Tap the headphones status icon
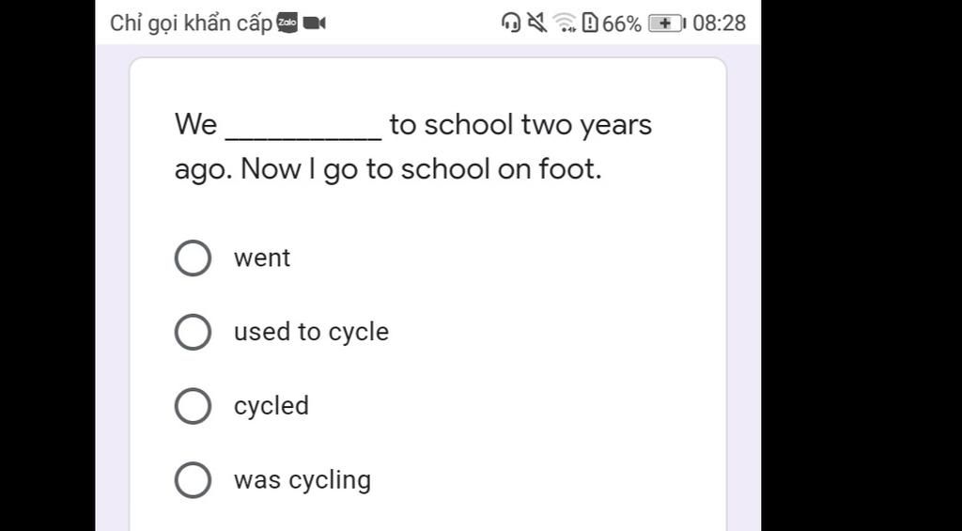The width and height of the screenshot is (962, 531). (511, 23)
